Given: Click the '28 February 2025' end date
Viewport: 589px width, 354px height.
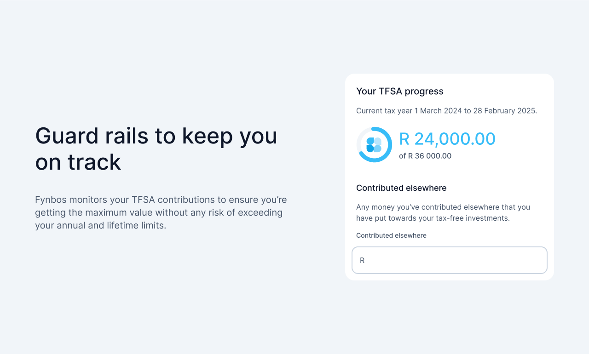Looking at the screenshot, I should [507, 111].
